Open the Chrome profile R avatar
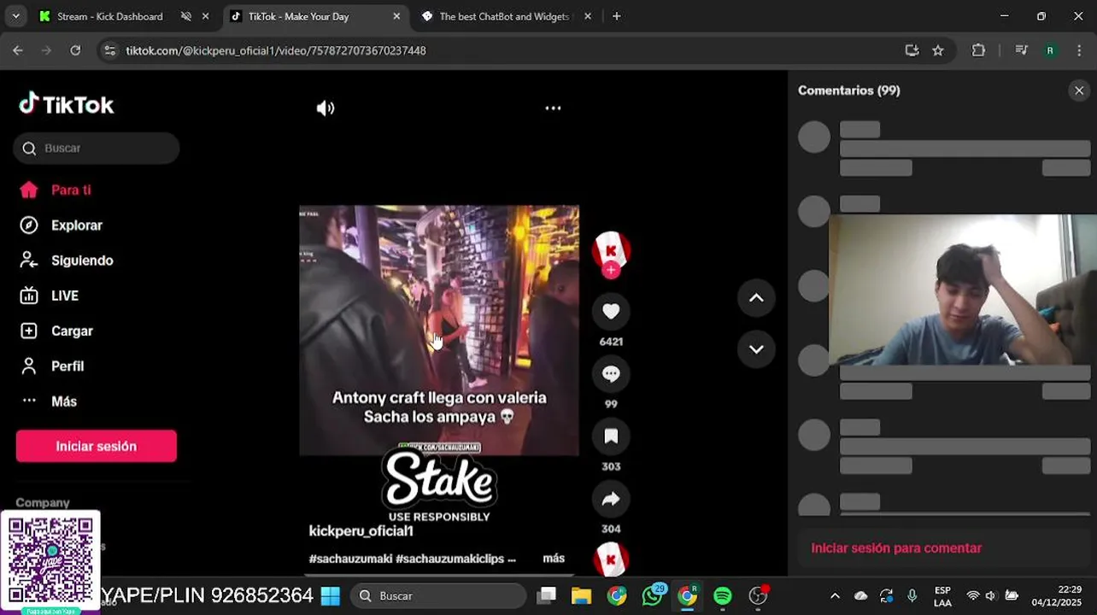 click(1050, 50)
